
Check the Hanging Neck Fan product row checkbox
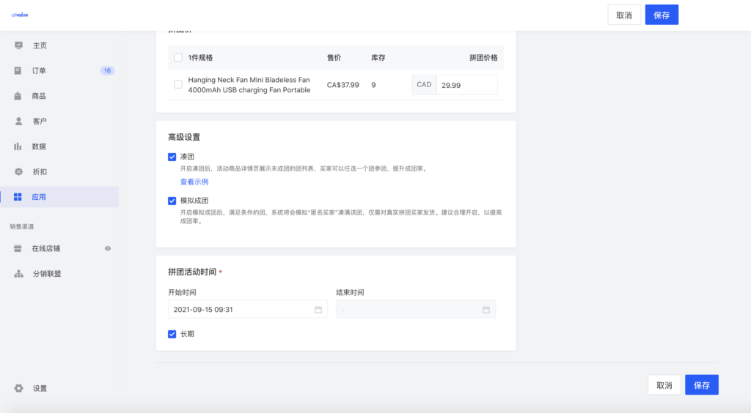click(x=178, y=85)
